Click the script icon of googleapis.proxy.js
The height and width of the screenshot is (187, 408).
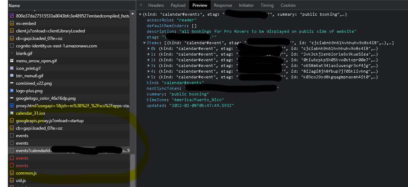(x=12, y=121)
